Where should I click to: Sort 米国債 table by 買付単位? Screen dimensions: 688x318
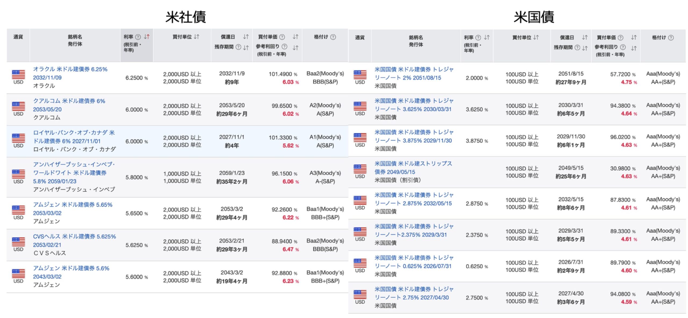(x=536, y=37)
